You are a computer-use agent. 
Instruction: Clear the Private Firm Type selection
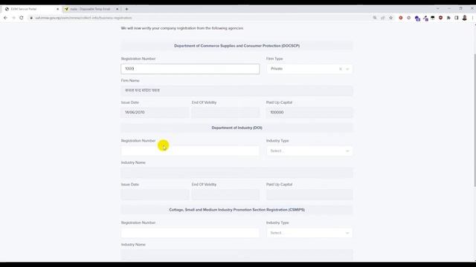[341, 69]
